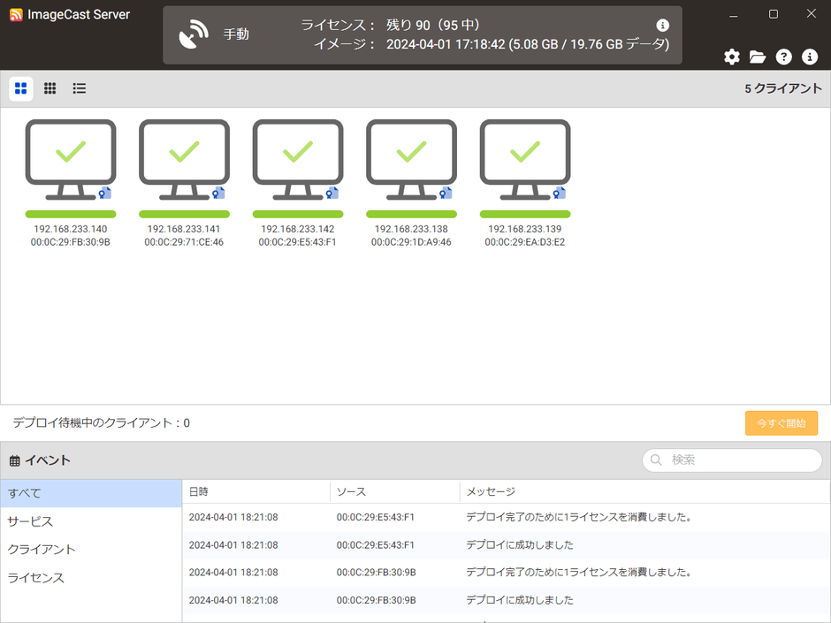Click the magnifier icon in the search box
The width and height of the screenshot is (831, 623).
tap(655, 460)
